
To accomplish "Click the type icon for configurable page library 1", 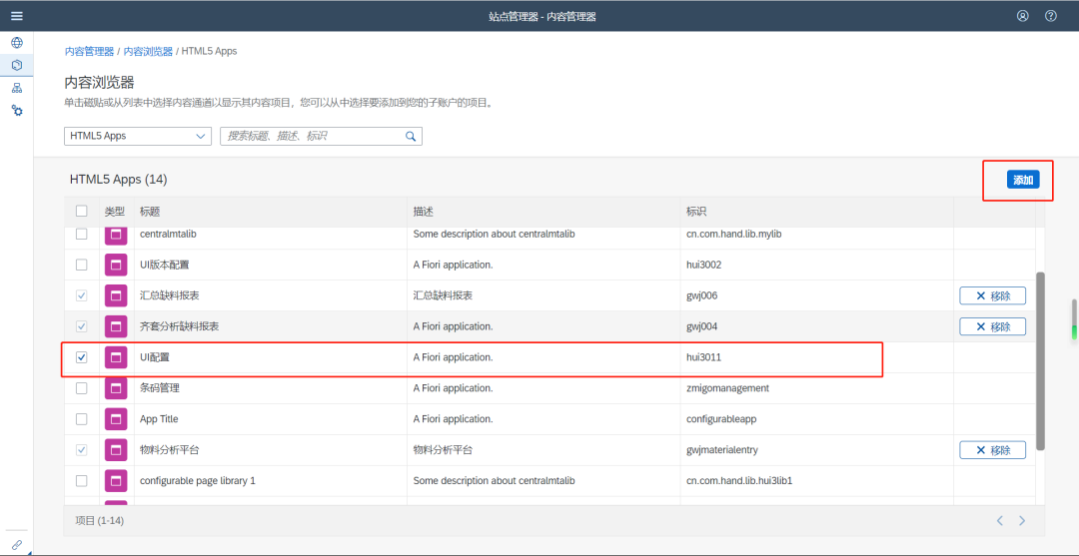I will 116,481.
